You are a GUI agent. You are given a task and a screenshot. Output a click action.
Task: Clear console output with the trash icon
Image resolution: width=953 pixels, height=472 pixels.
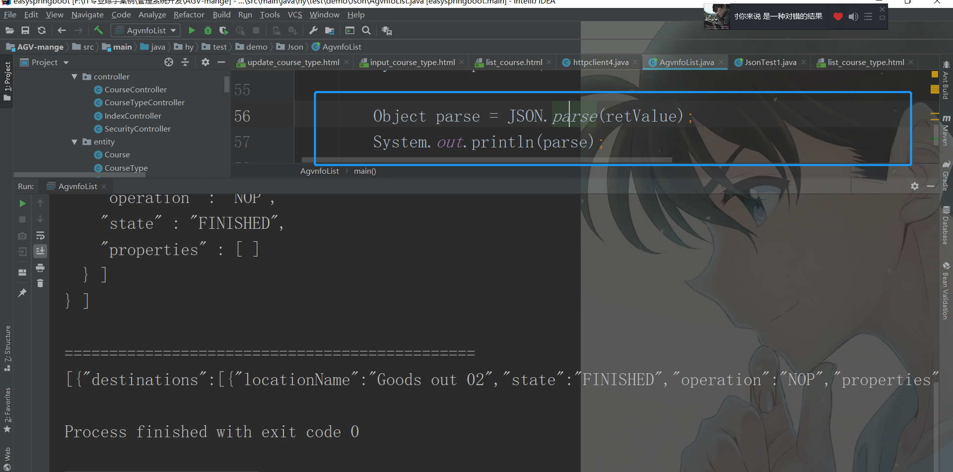pyautogui.click(x=40, y=283)
